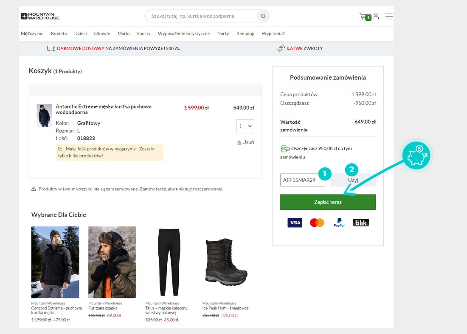Open the Kobieta menu

tap(59, 33)
